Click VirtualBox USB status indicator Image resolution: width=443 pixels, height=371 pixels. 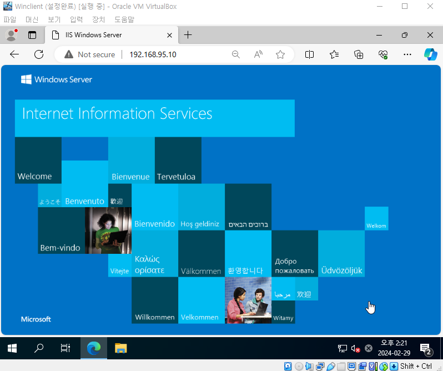[330, 366]
